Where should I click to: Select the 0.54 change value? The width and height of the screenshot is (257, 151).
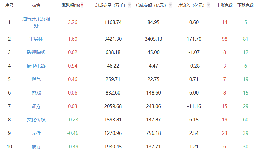73,66
